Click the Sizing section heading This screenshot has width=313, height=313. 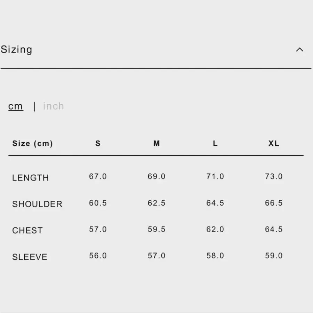(x=16, y=50)
